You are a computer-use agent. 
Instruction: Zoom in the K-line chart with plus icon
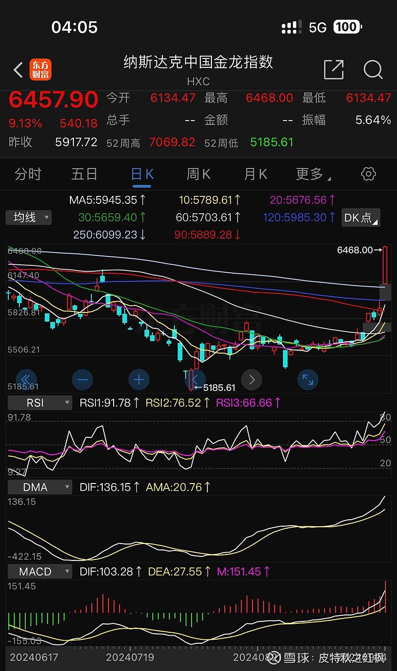pos(139,379)
